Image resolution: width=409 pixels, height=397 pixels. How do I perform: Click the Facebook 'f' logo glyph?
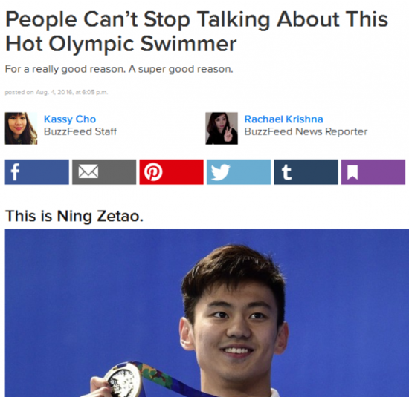click(x=15, y=172)
